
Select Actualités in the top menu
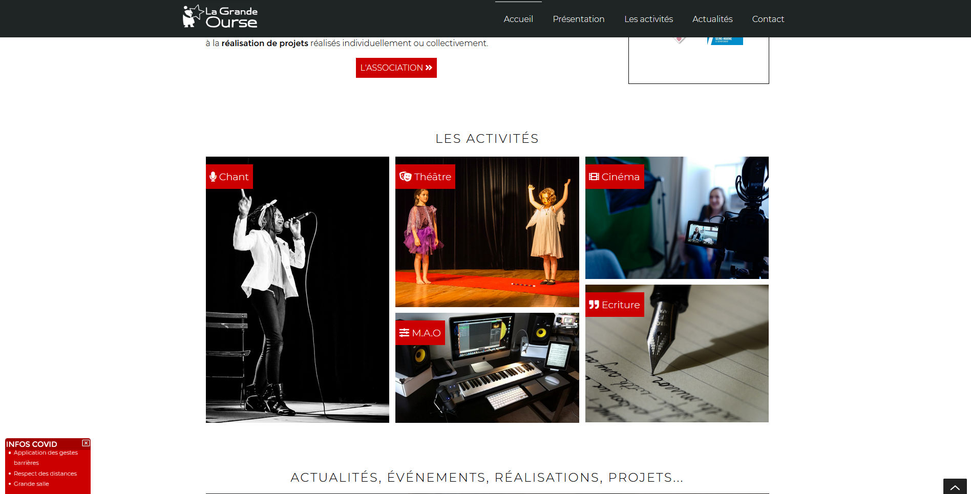click(712, 19)
